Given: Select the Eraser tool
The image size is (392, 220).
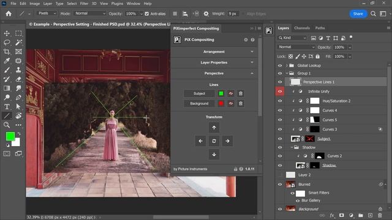Looking at the screenshot, I should tap(18, 79).
